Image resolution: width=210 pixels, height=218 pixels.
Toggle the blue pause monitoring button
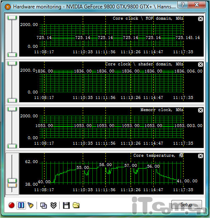[21, 205]
